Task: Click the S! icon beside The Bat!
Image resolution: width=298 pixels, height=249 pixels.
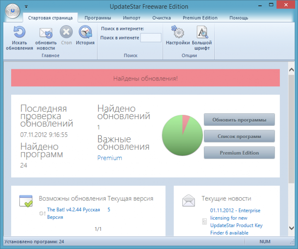Action: (x=42, y=213)
